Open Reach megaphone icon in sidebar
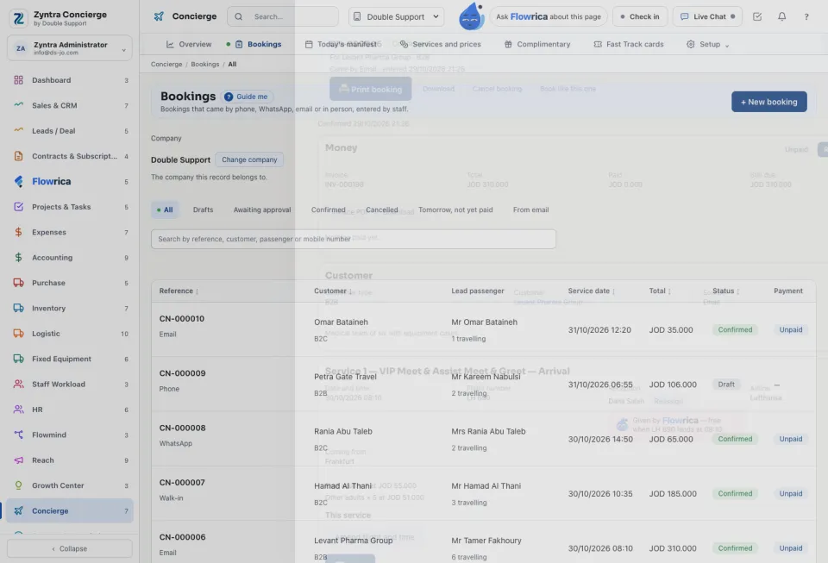The width and height of the screenshot is (828, 563). pyautogui.click(x=18, y=460)
